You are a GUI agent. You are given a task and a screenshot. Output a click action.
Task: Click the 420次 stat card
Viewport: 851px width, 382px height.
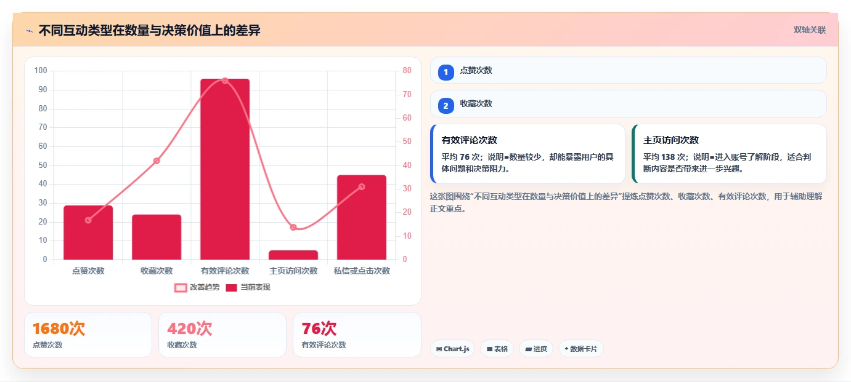point(222,335)
